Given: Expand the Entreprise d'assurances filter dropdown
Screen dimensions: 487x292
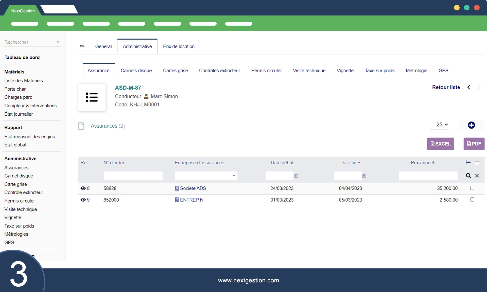Looking at the screenshot, I should point(234,176).
